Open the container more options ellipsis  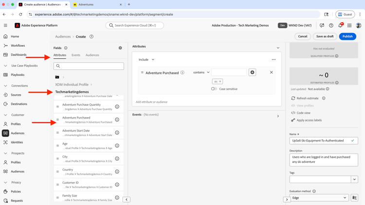(274, 59)
